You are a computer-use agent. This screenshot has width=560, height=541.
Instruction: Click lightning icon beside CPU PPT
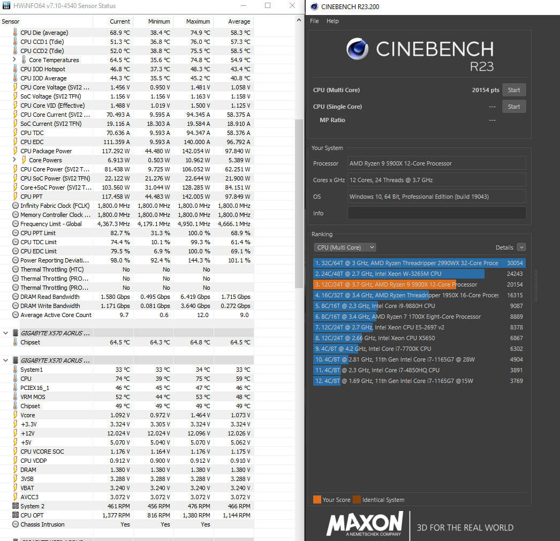coord(16,197)
